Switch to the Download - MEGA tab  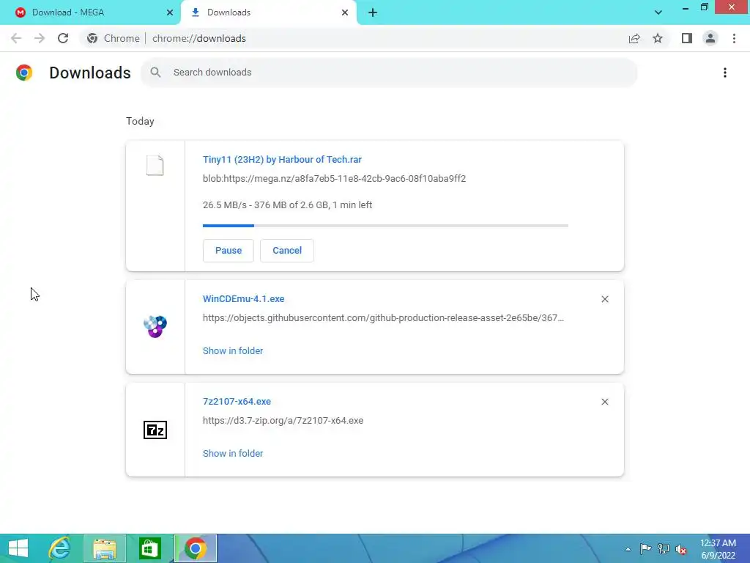click(x=90, y=12)
